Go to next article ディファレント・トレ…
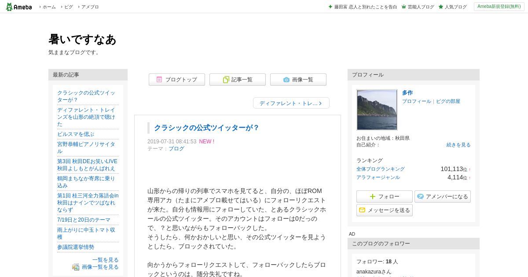528x277 pixels. point(291,103)
